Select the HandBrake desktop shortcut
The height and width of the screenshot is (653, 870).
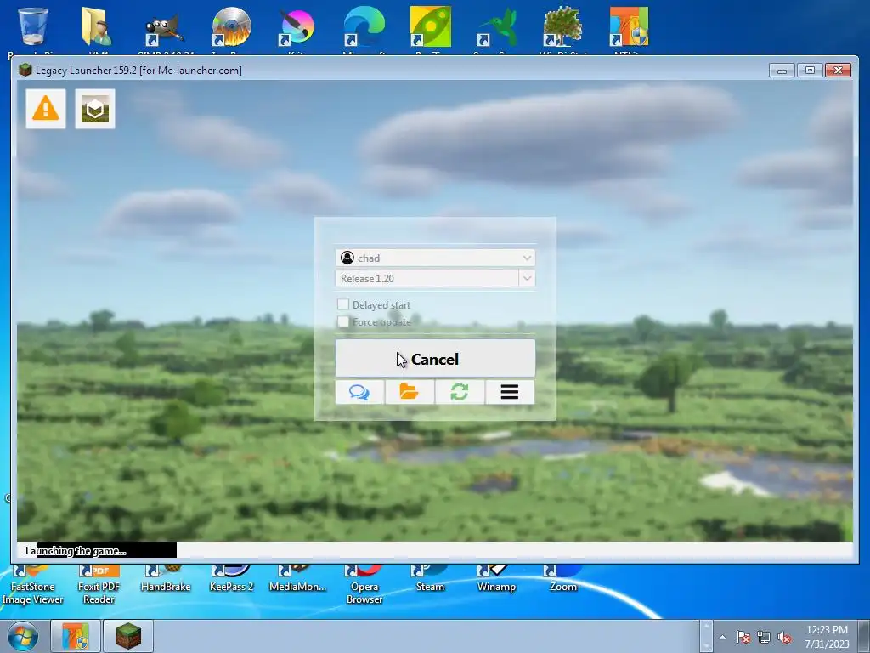coord(166,579)
